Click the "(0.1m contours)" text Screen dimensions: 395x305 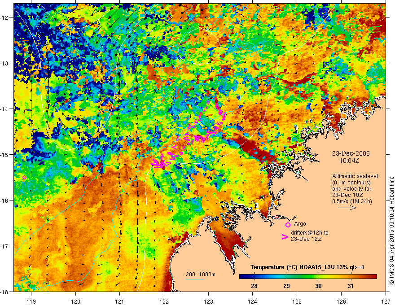[351, 183]
